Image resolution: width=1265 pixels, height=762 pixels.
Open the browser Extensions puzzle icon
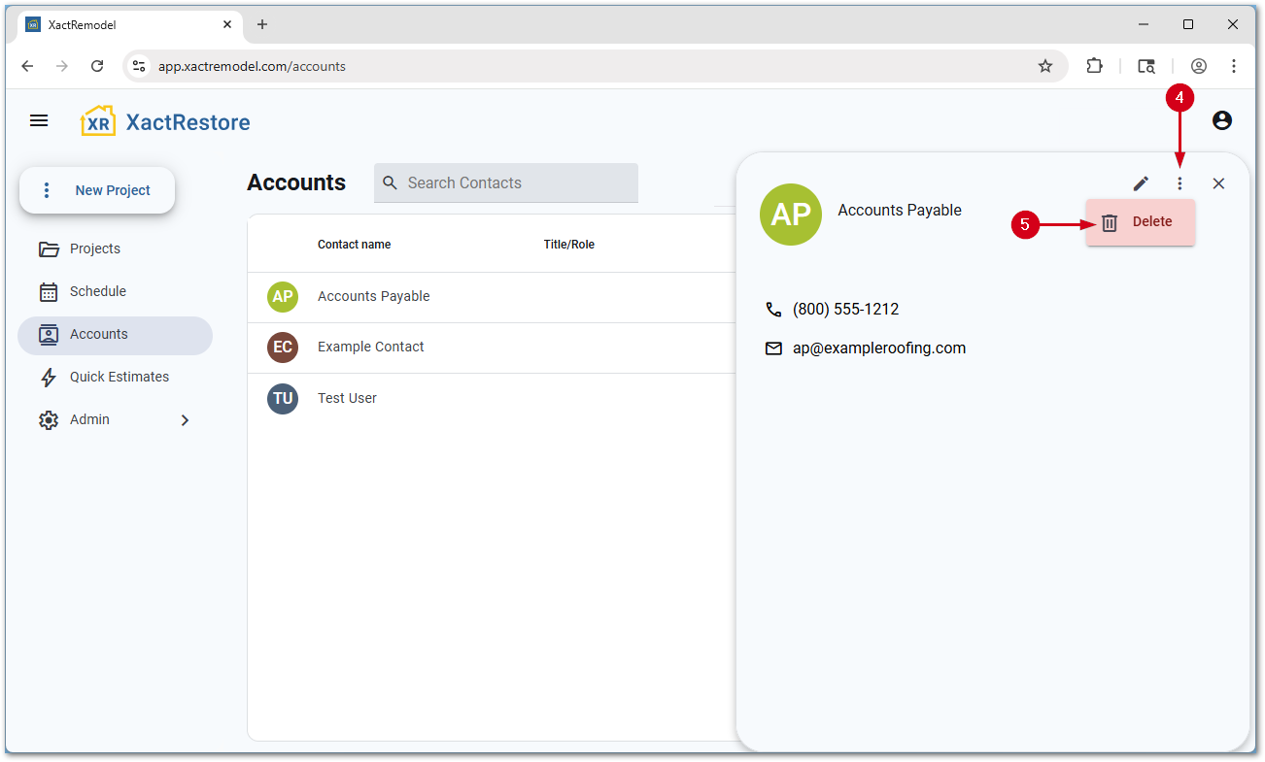(1095, 66)
